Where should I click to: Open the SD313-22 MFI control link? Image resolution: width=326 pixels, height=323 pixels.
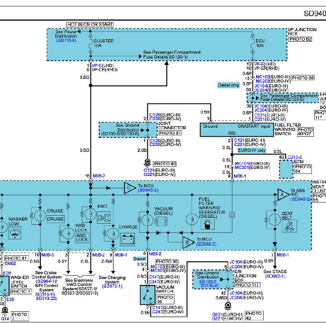pos(46,298)
